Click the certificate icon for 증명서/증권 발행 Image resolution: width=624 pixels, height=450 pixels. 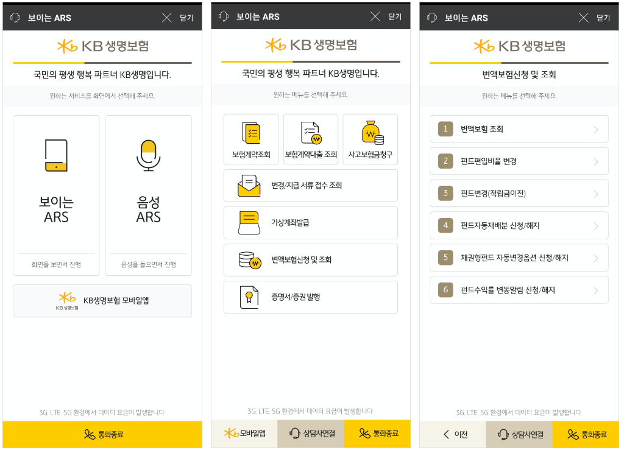249,297
